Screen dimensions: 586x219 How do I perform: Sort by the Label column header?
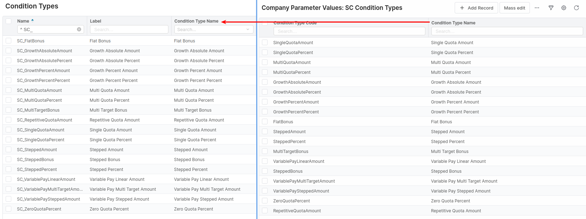click(96, 21)
